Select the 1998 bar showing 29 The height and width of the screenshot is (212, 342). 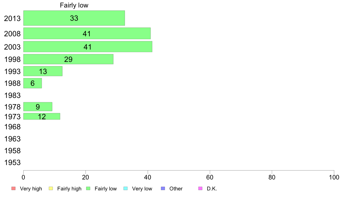pyautogui.click(x=68, y=59)
